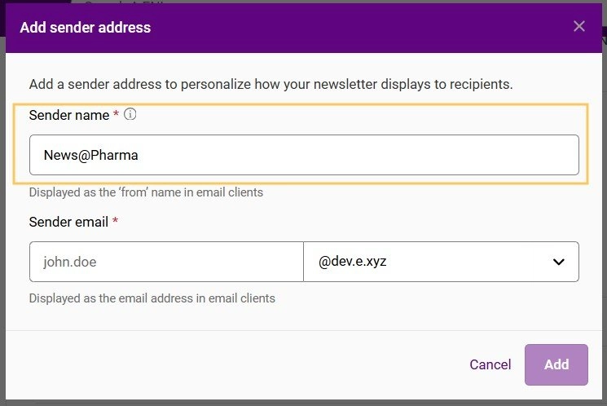Image resolution: width=607 pixels, height=406 pixels.
Task: Click the john.doe Sender email field
Action: (x=166, y=262)
